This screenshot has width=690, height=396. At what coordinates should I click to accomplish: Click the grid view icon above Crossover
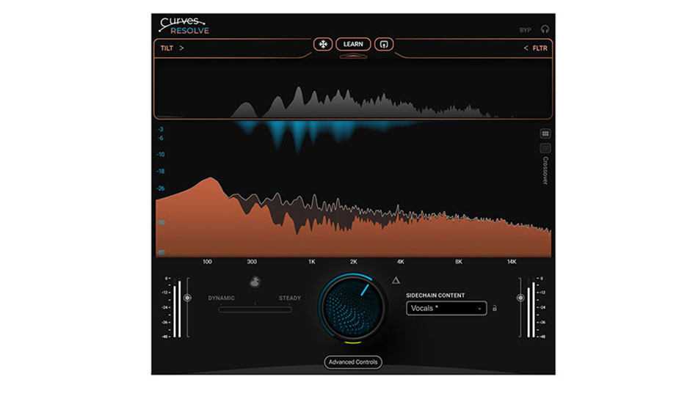[545, 133]
